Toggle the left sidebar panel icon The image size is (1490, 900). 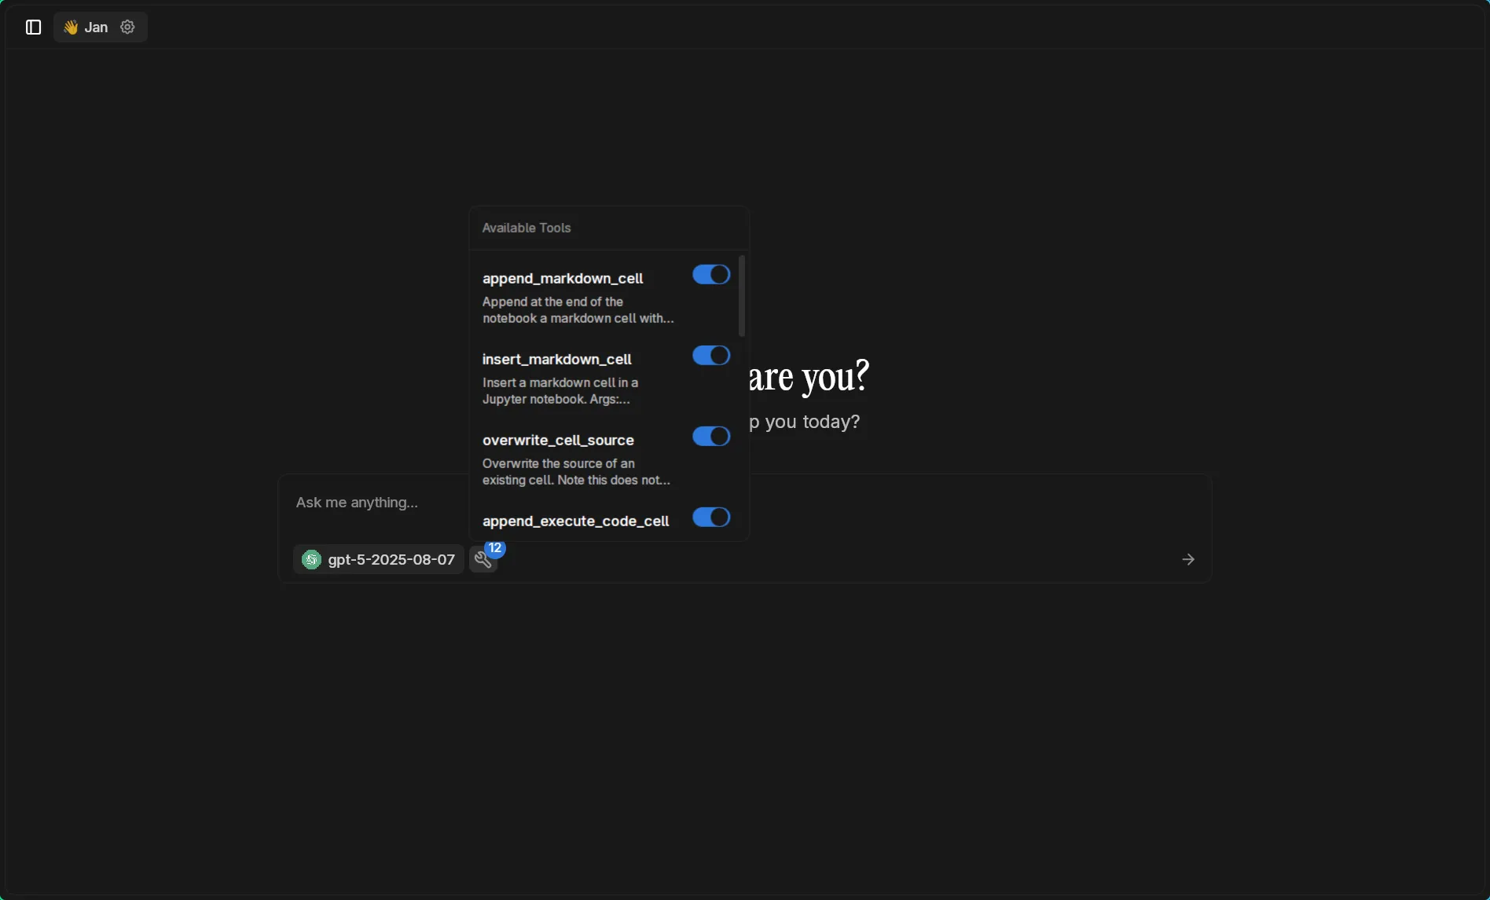coord(33,27)
